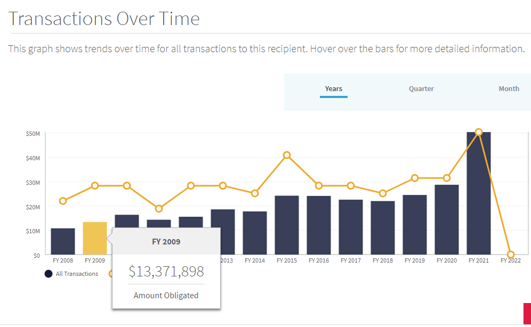Click the line marker above FY 2018
This screenshot has height=327, width=531.
(383, 193)
